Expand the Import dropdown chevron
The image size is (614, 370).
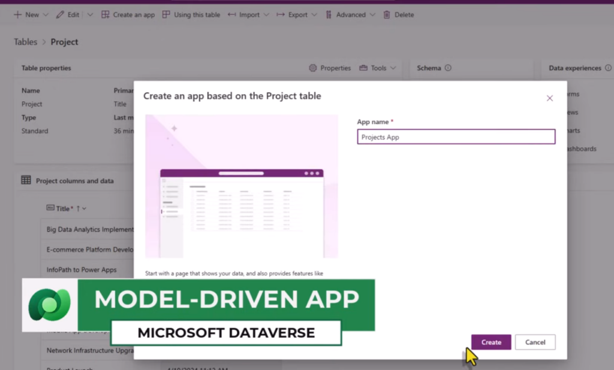pyautogui.click(x=266, y=14)
